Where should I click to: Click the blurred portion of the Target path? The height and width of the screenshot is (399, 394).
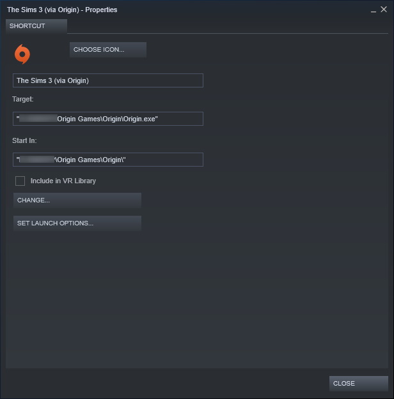[x=37, y=119]
